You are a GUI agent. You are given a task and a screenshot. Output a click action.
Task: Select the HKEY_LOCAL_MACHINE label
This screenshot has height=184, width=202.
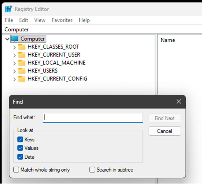click(56, 63)
